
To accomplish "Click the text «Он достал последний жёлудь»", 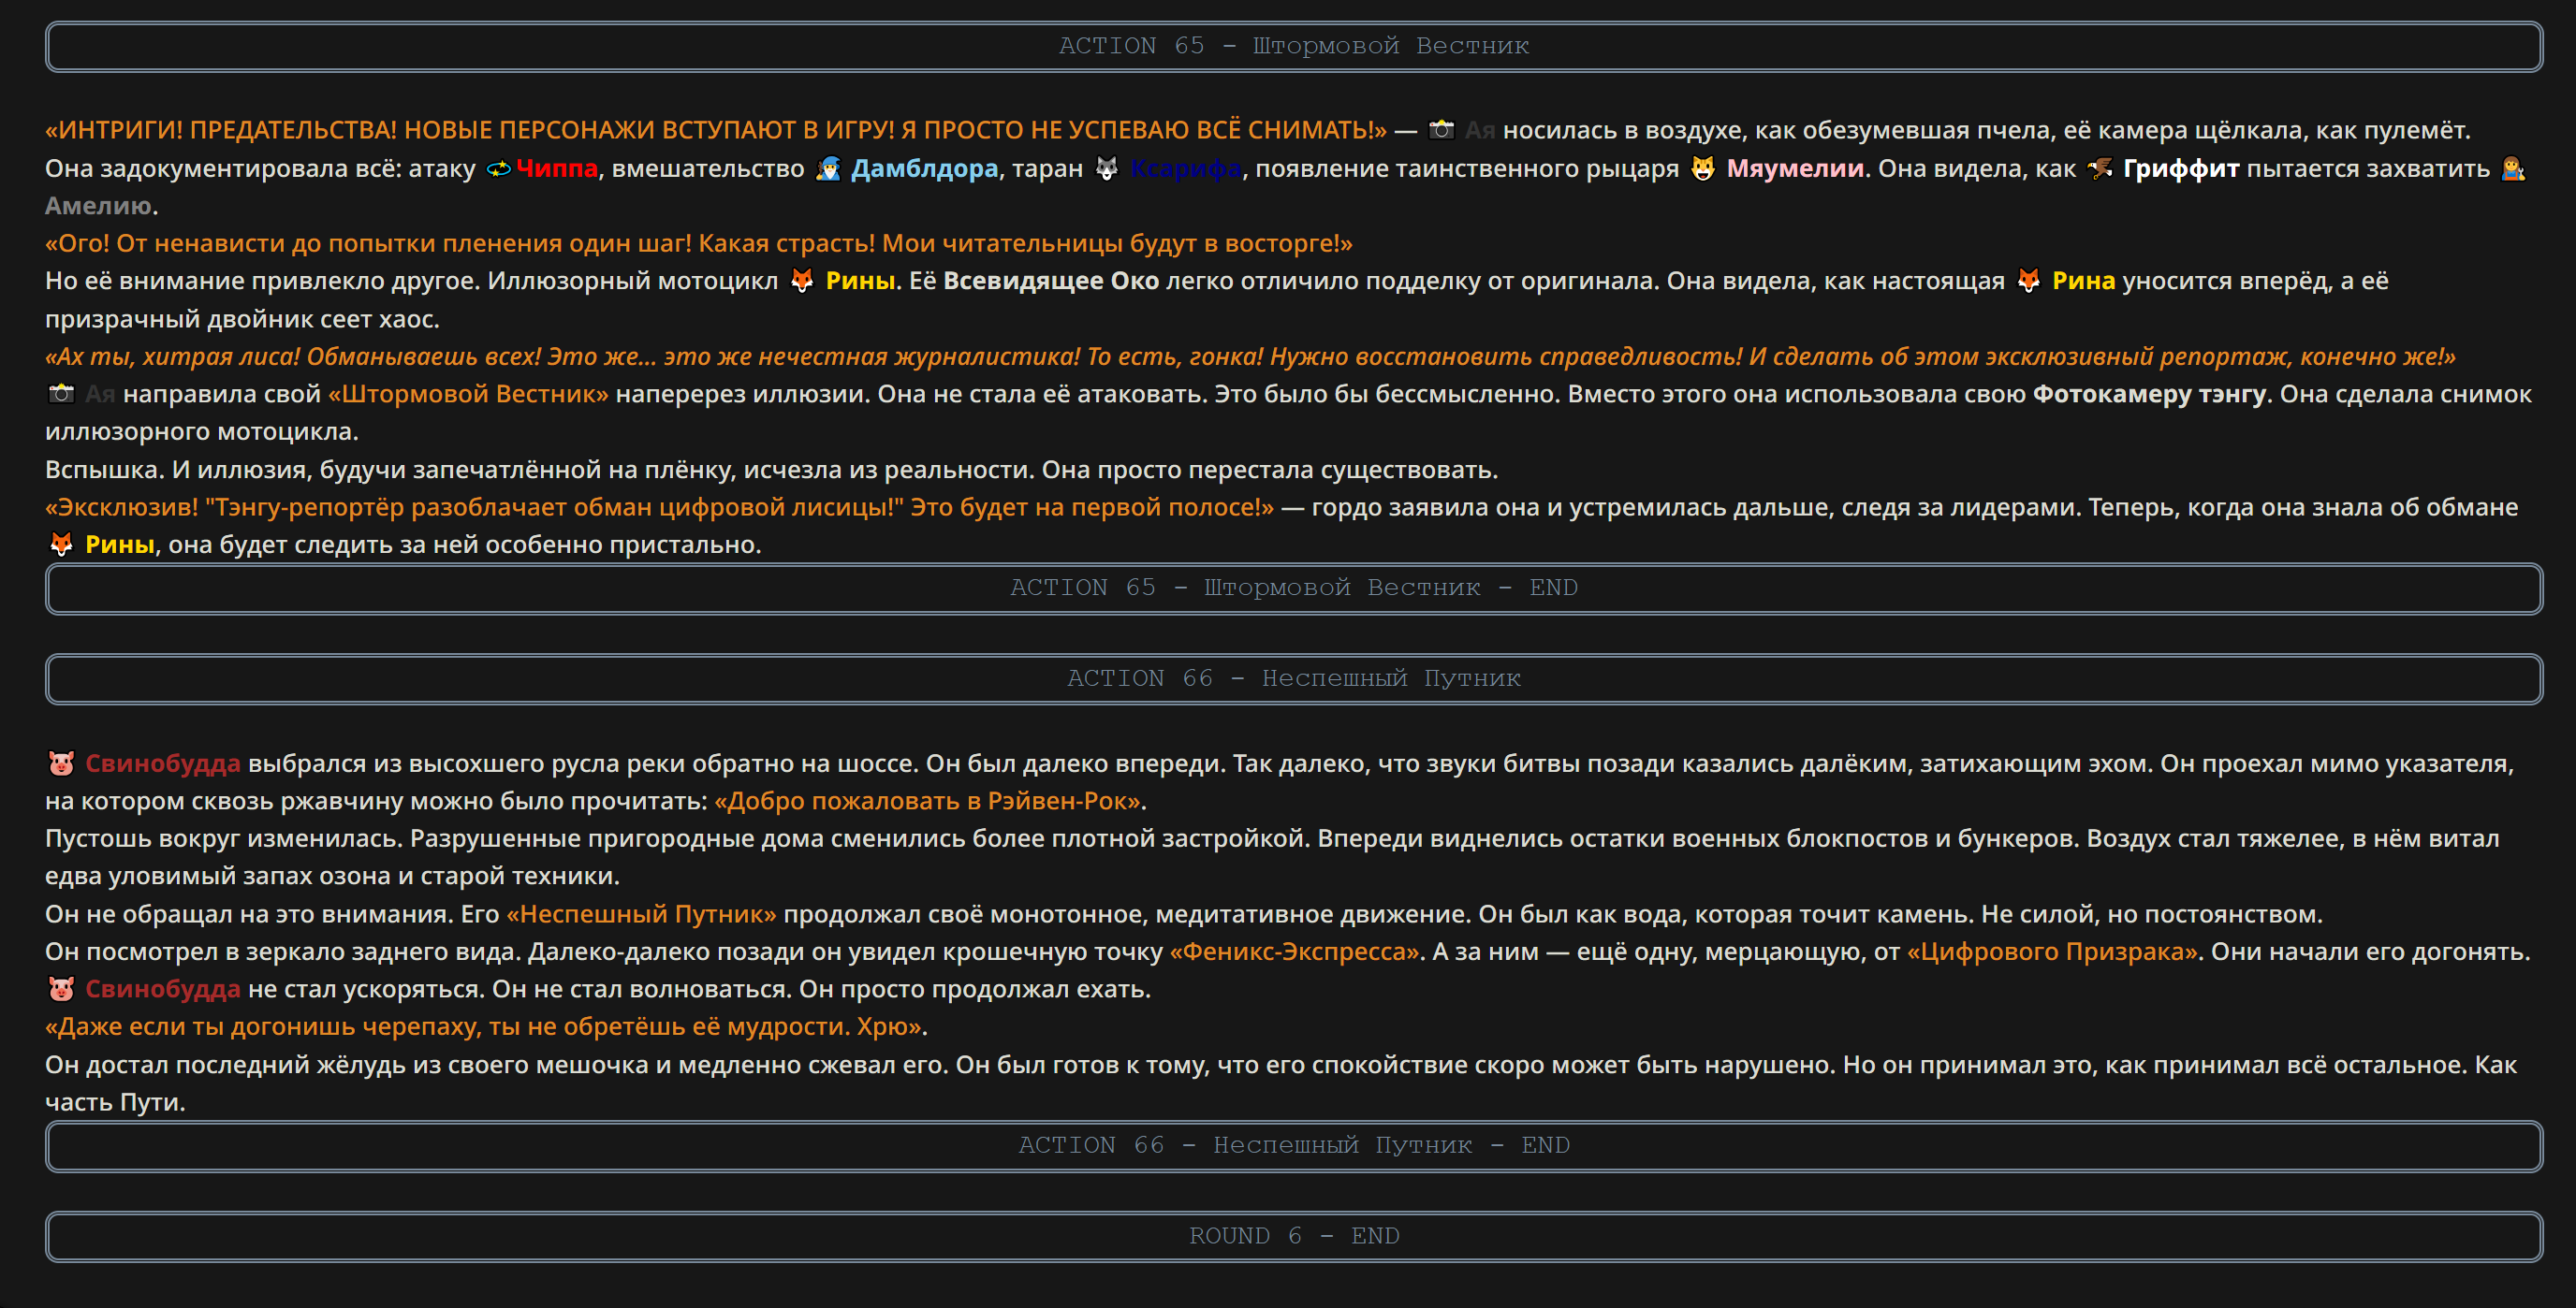I will pyautogui.click(x=225, y=1065).
